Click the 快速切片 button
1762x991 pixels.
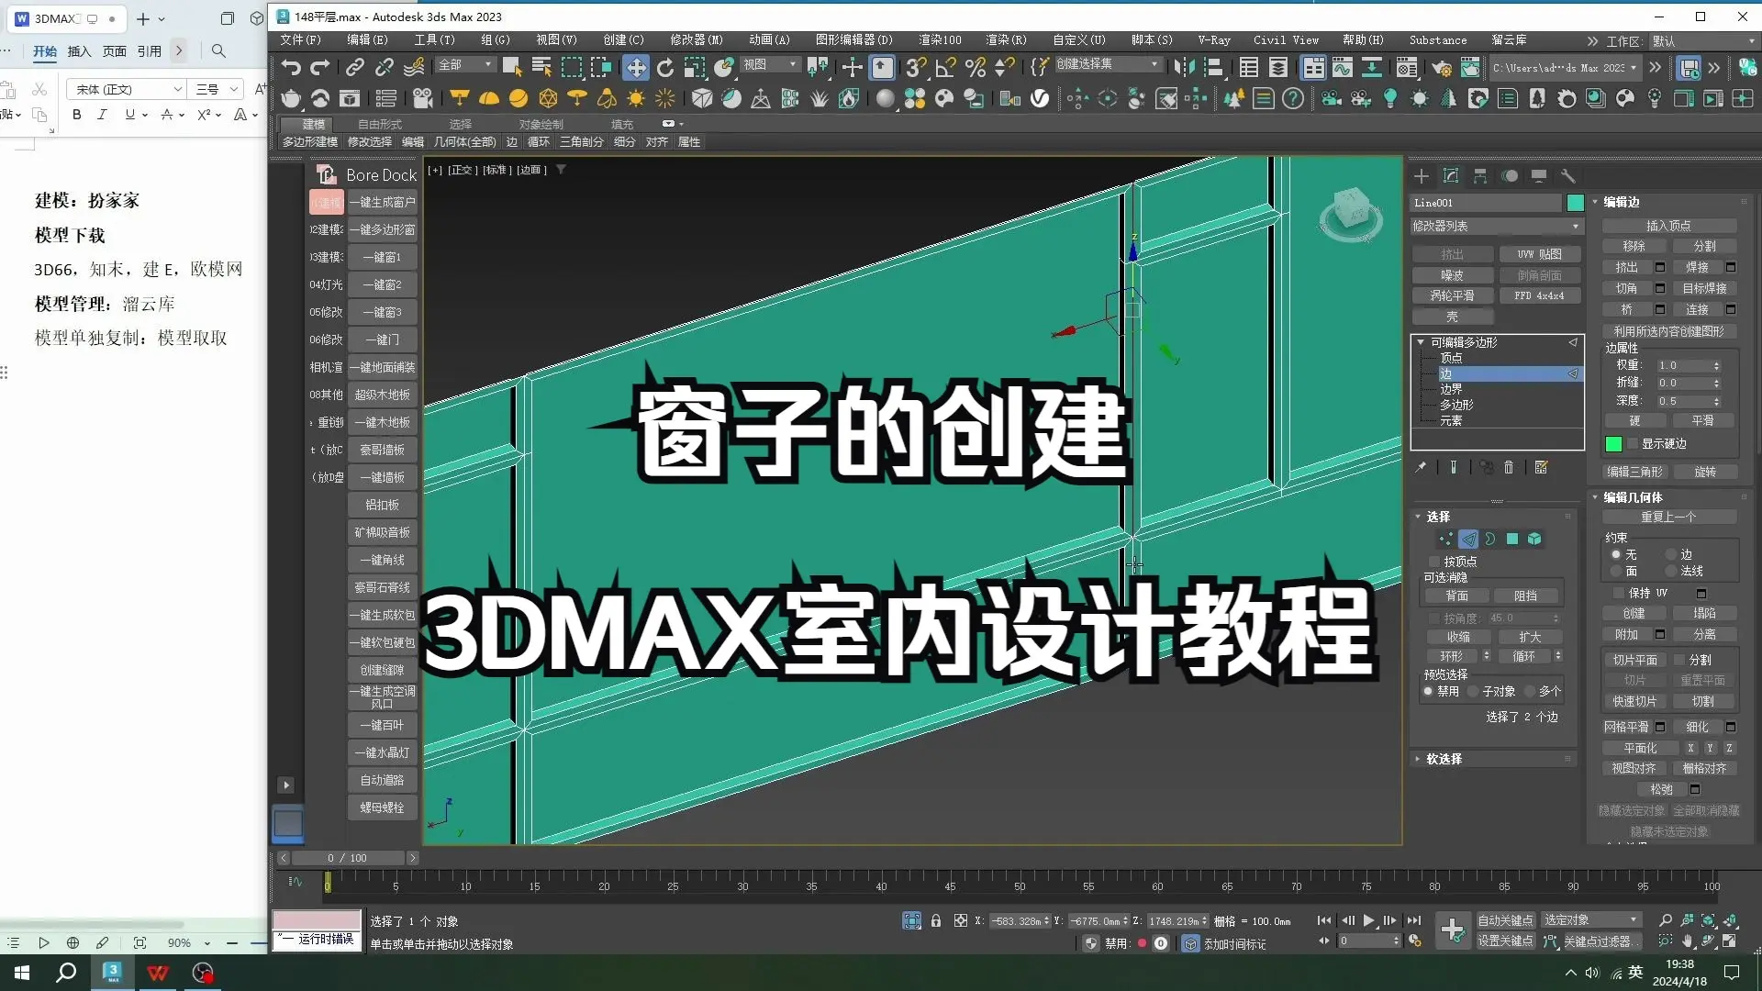[x=1634, y=702]
